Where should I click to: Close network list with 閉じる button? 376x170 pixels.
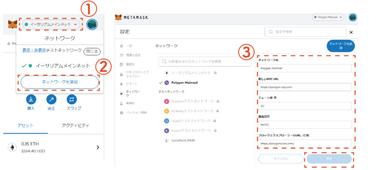92,51
